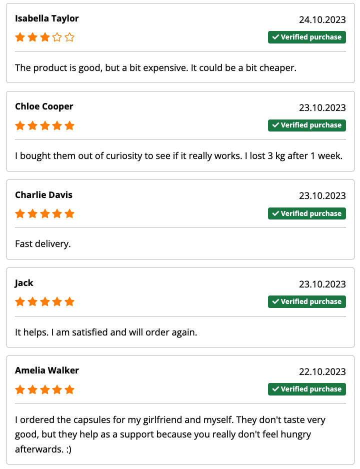The image size is (360, 469).
Task: Click the 'Fast delivery.' review text
Action: coord(43,244)
